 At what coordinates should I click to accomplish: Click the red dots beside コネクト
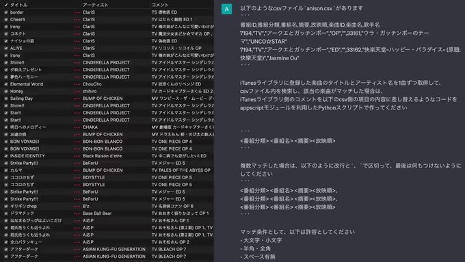tap(77, 34)
